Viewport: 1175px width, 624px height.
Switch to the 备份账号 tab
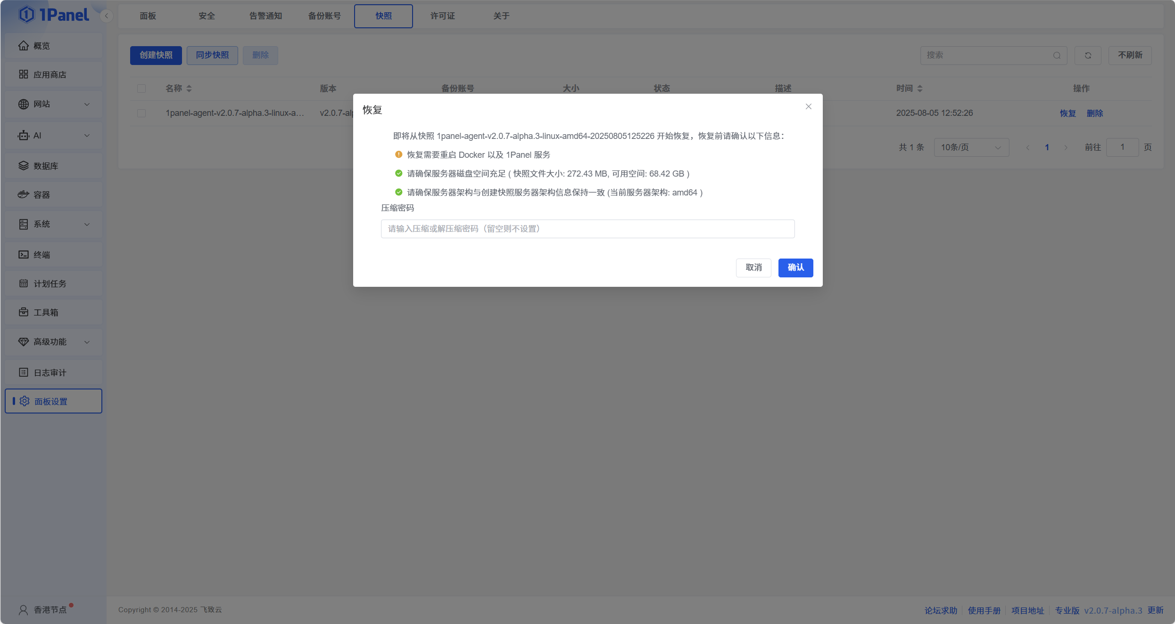click(325, 16)
